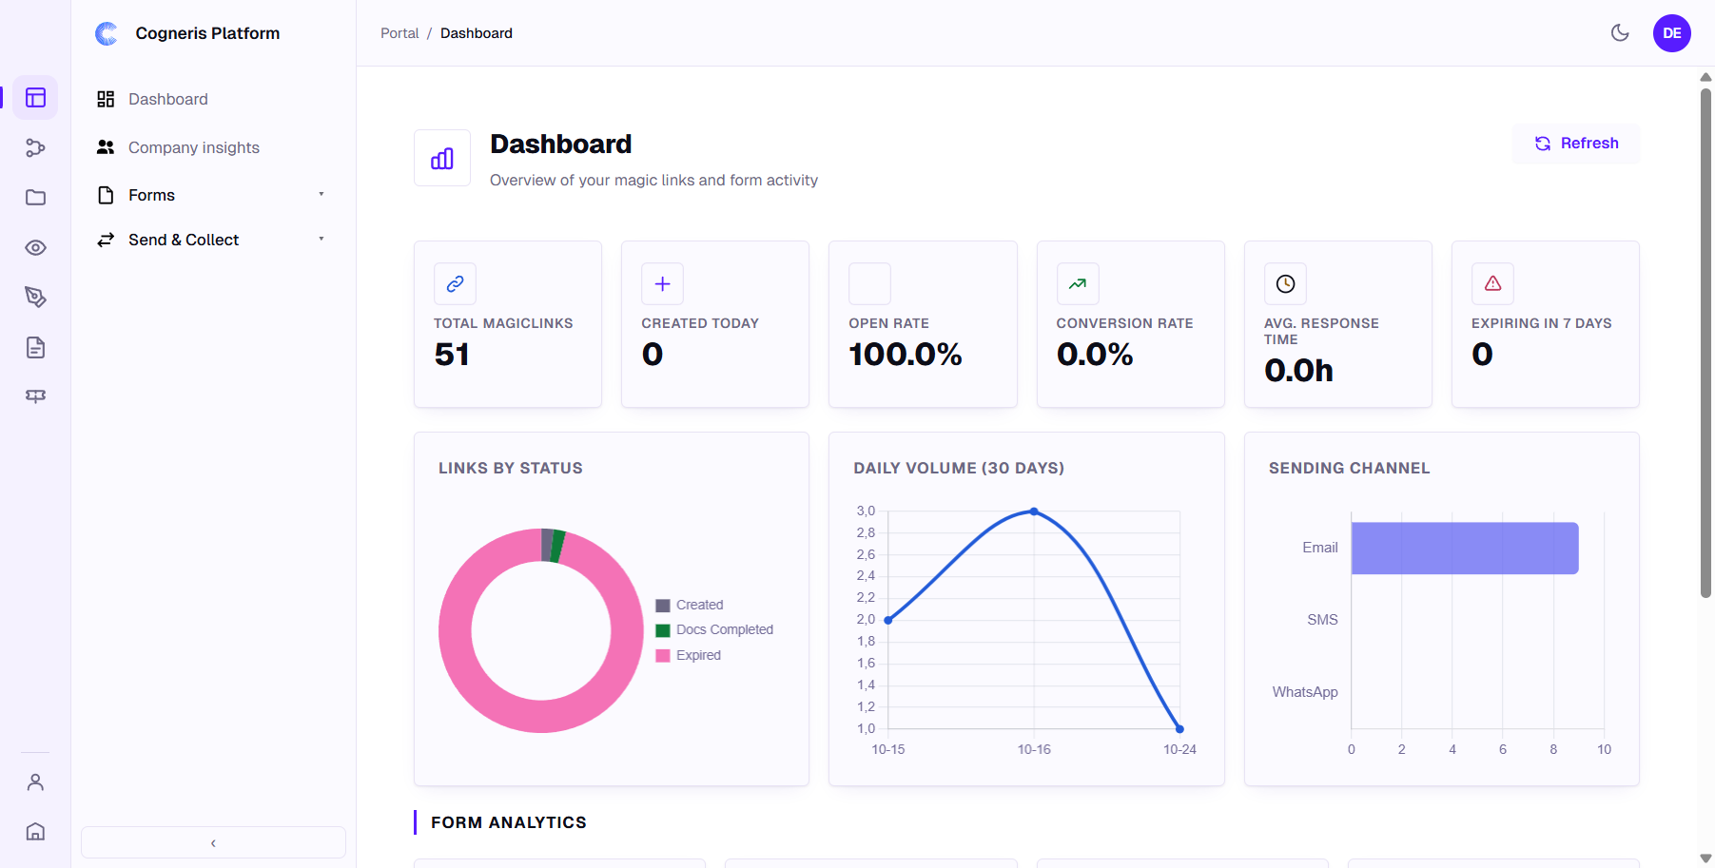
Task: Click the Dashboard breadcrumb
Action: pyautogui.click(x=477, y=33)
